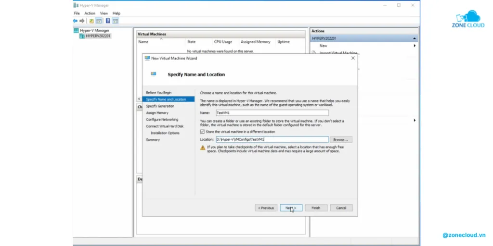Click the Virtual Machines panel header

pyautogui.click(x=221, y=34)
